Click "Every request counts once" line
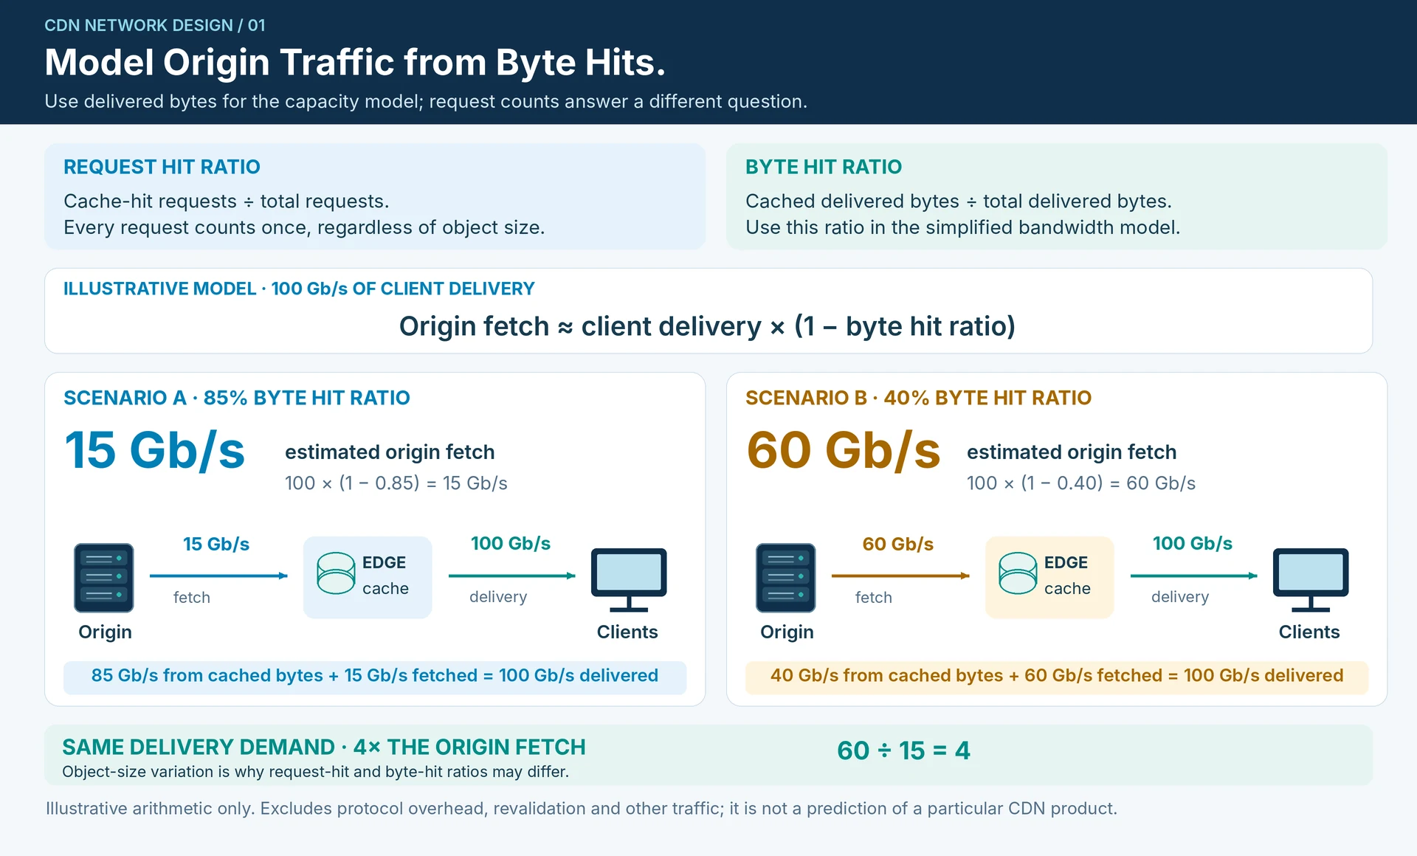Image resolution: width=1417 pixels, height=856 pixels. pyautogui.click(x=304, y=227)
